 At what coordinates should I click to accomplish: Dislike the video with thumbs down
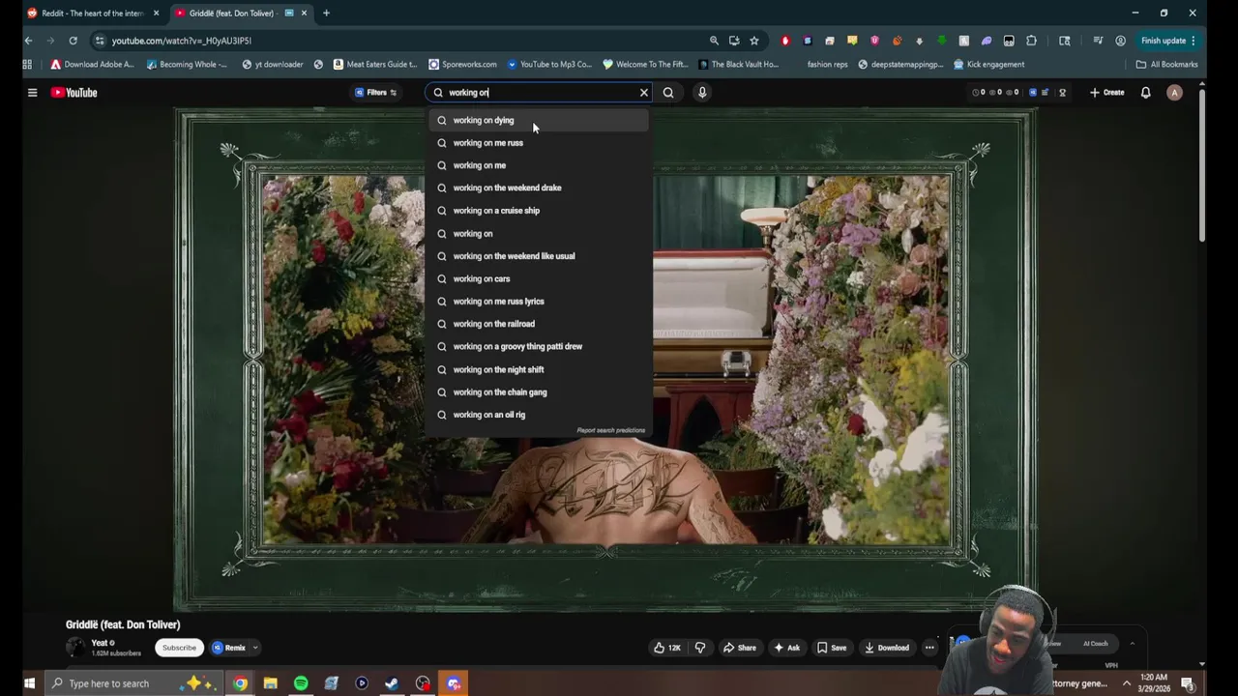point(700,648)
